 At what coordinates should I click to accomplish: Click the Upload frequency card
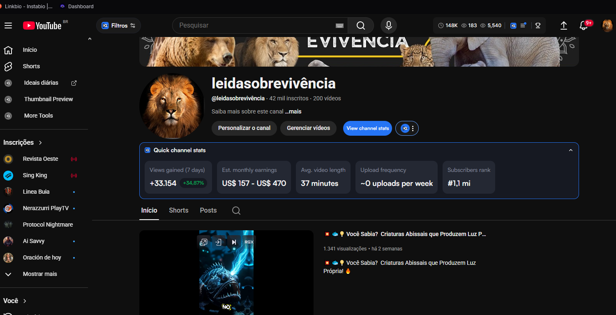pyautogui.click(x=397, y=177)
